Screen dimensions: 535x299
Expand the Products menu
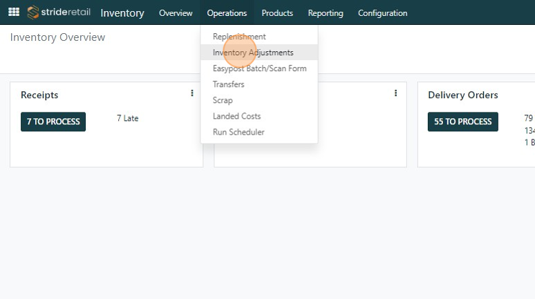pos(277,13)
